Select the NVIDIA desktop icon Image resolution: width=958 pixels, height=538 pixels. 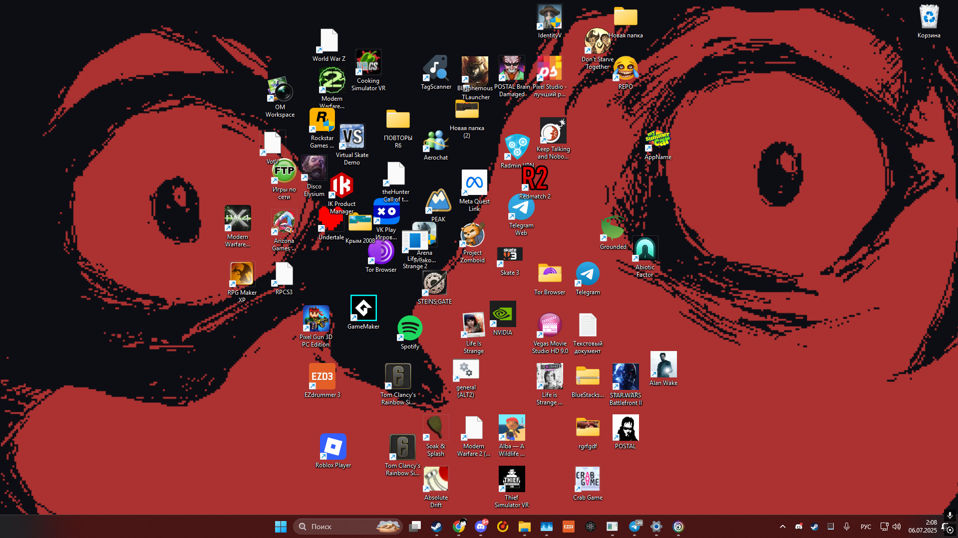[x=502, y=315]
